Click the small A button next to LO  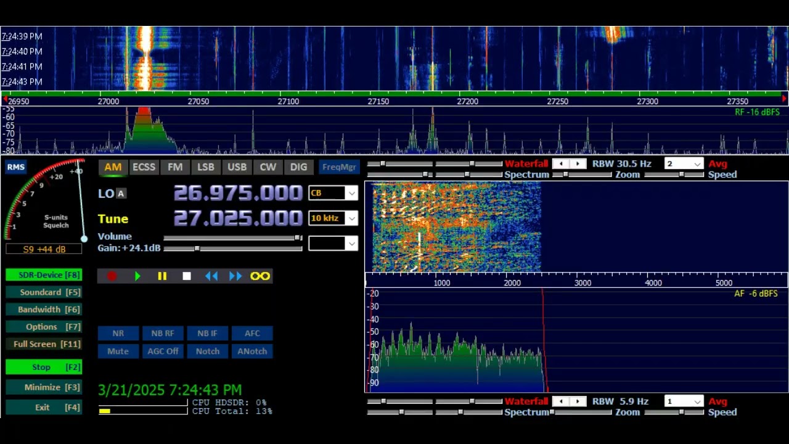[121, 194]
